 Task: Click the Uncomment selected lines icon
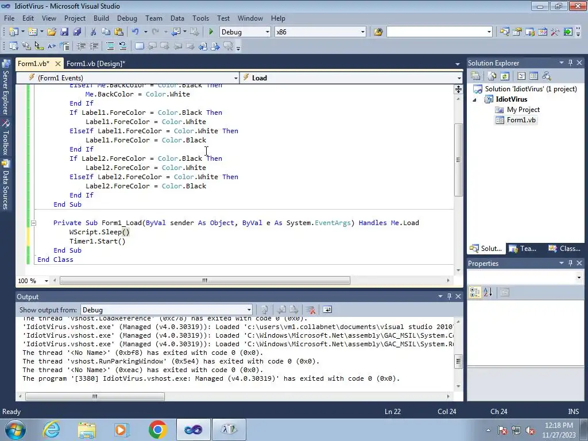[x=123, y=46]
